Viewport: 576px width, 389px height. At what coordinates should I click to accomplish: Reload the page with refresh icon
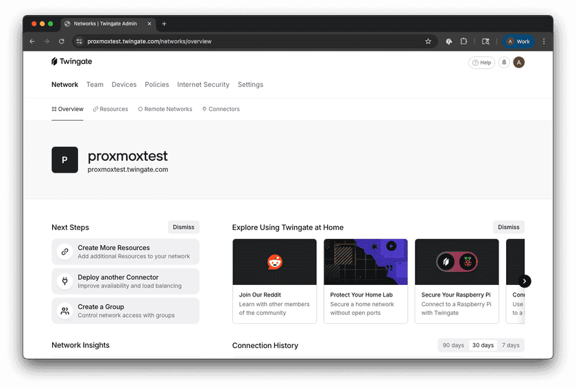coord(62,41)
